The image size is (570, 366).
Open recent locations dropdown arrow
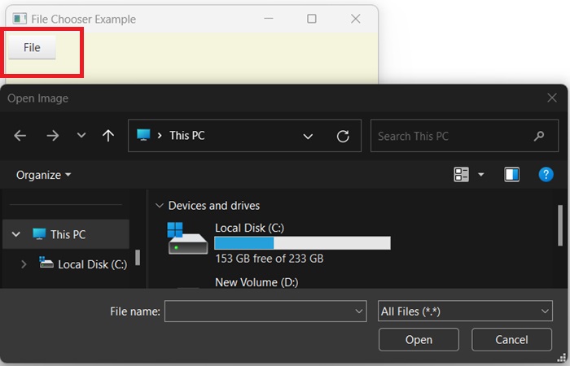coord(81,136)
